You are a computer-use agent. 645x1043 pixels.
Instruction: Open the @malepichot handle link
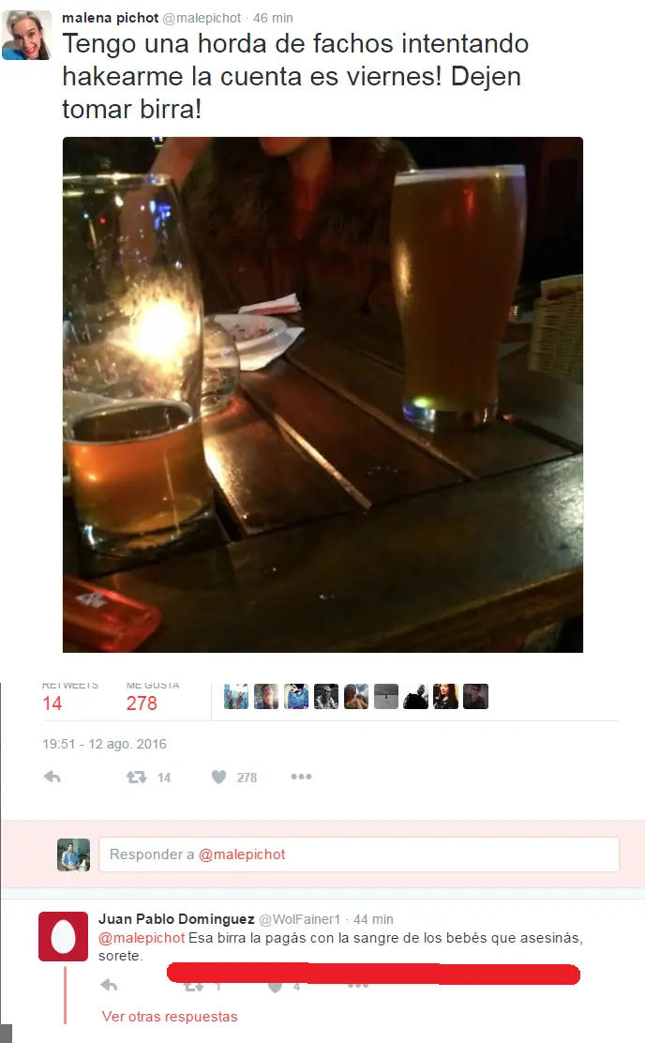(x=202, y=18)
